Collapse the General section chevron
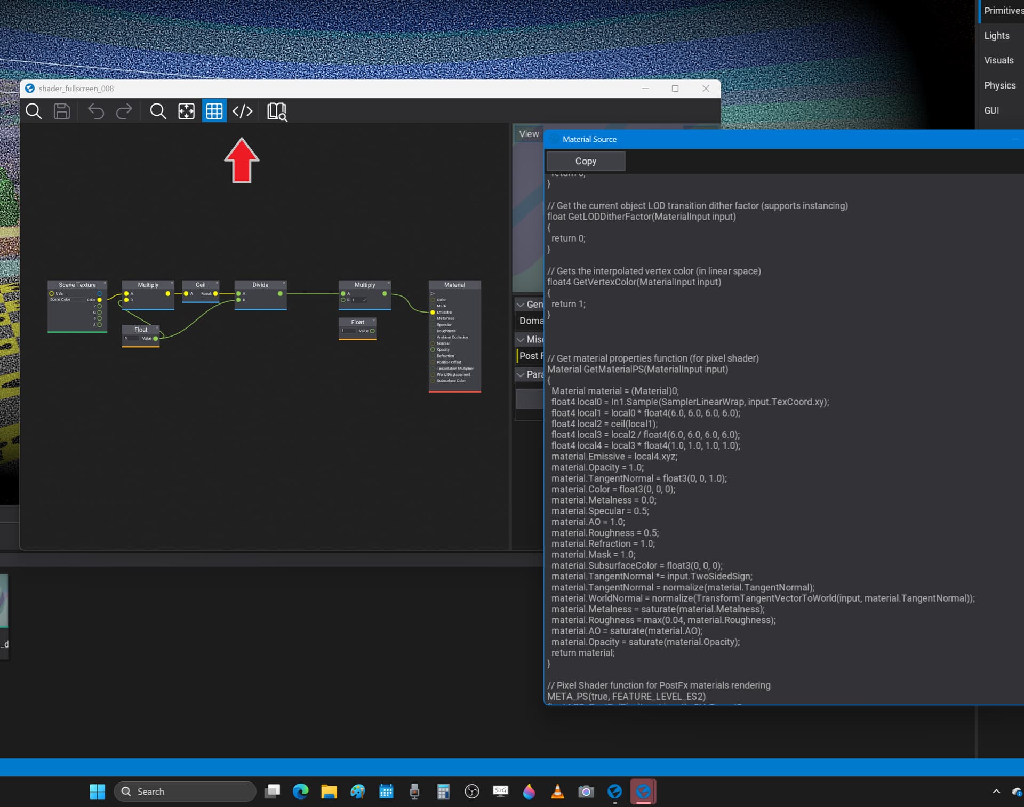 point(521,305)
